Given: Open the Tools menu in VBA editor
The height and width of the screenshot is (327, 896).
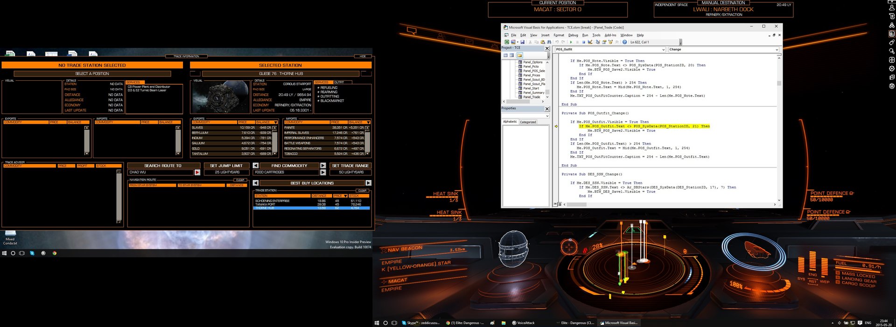Looking at the screenshot, I should [x=596, y=35].
